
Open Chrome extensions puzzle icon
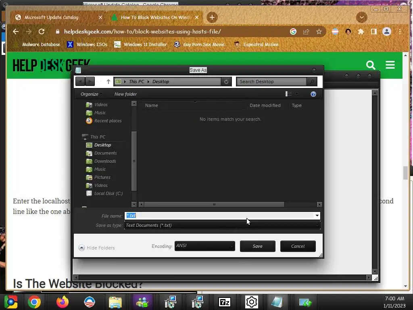coord(361,32)
